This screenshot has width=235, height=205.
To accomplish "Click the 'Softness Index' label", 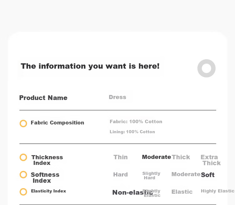I will (45, 177).
